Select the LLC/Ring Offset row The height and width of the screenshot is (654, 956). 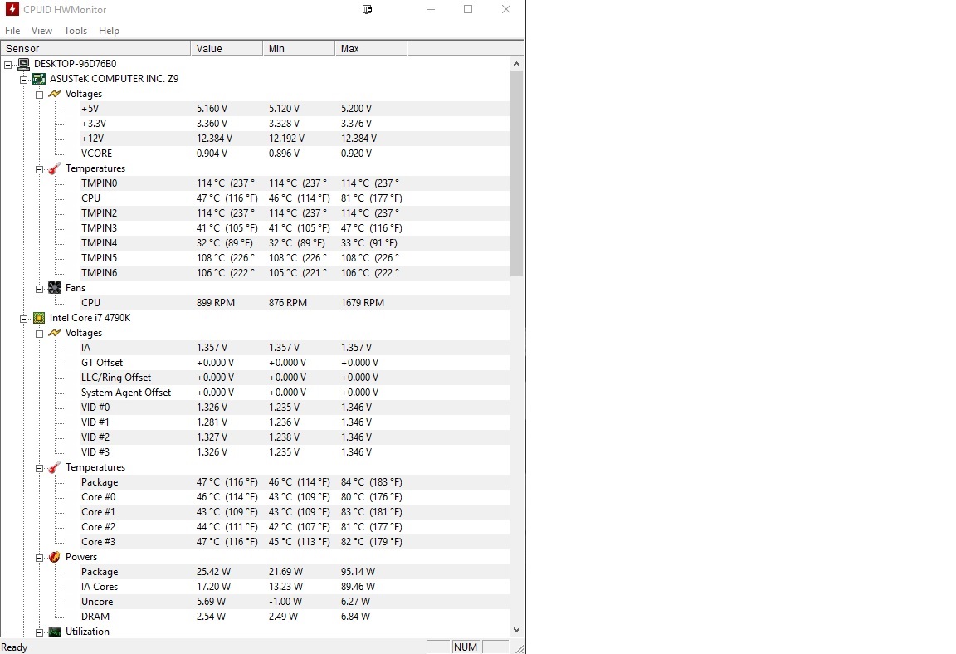pos(295,378)
